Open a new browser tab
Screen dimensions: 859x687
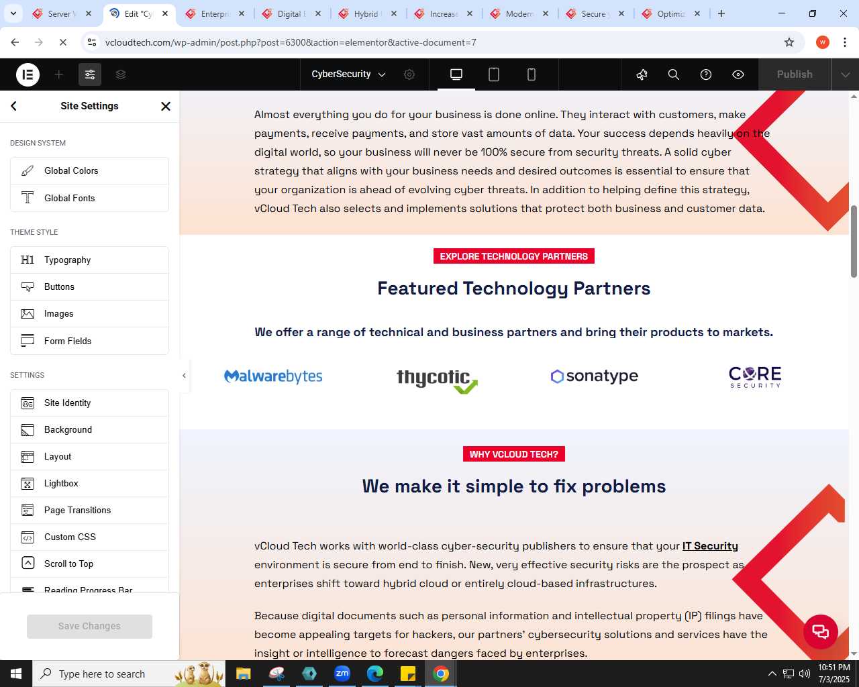721,13
